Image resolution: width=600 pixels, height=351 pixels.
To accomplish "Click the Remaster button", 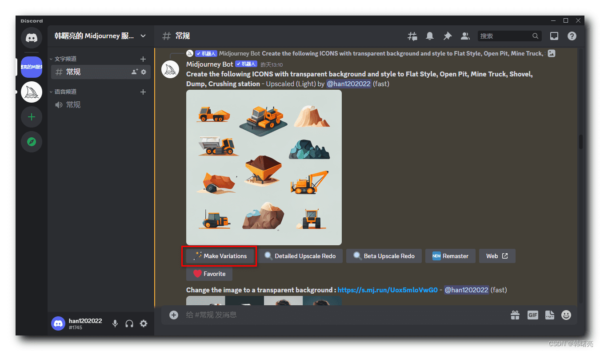I will coord(450,256).
